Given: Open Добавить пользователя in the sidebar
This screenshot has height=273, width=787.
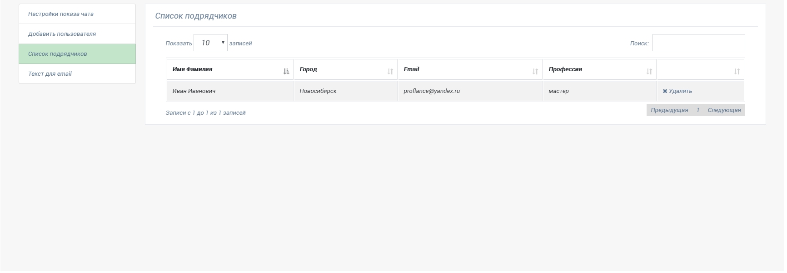Looking at the screenshot, I should (x=62, y=34).
